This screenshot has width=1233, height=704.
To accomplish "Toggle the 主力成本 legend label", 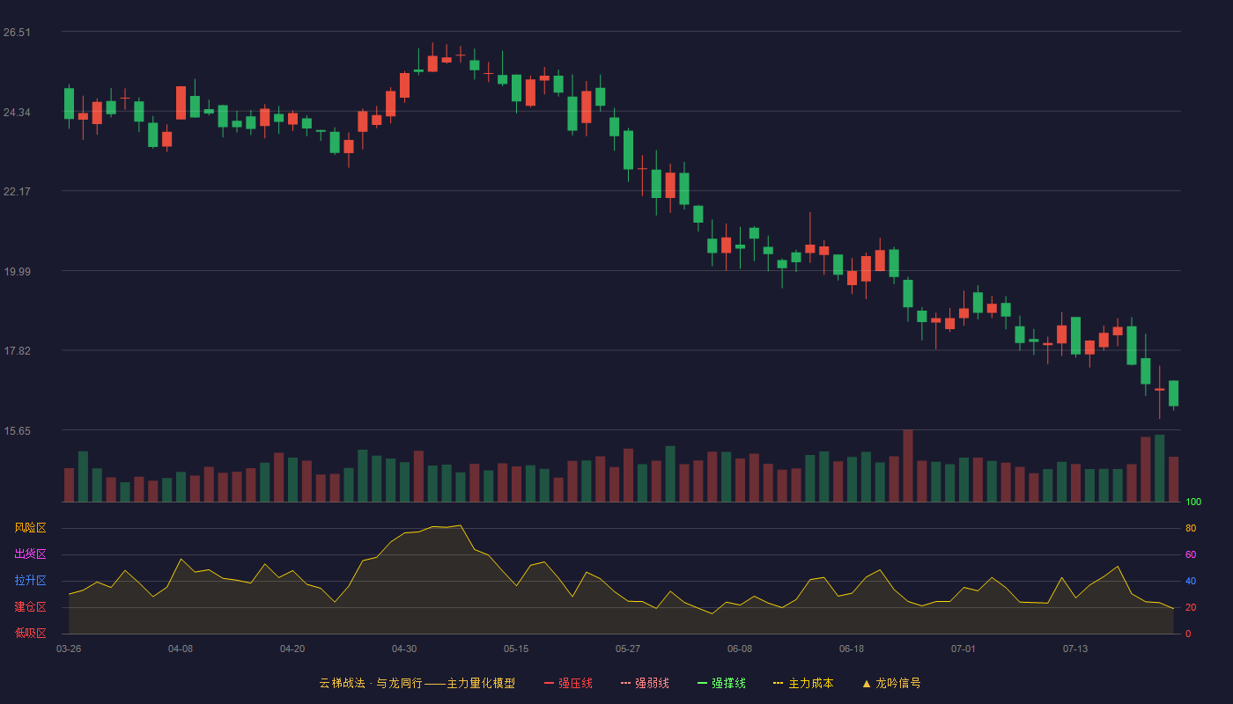I will [810, 683].
